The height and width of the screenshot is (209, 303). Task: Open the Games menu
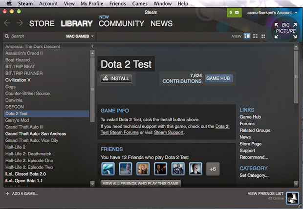[140, 3]
